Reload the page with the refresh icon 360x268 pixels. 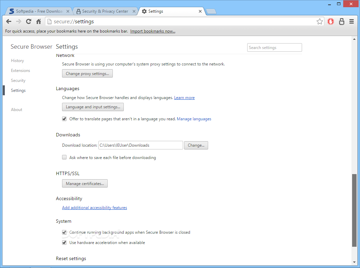coord(28,22)
